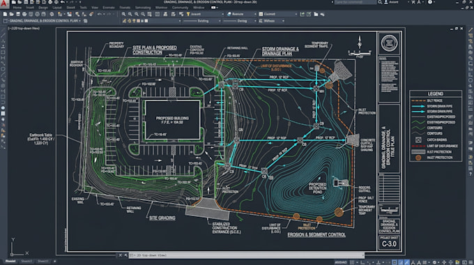Click the gray layer color swatch
Screen dimensions: 474x265
(x=142, y=21)
